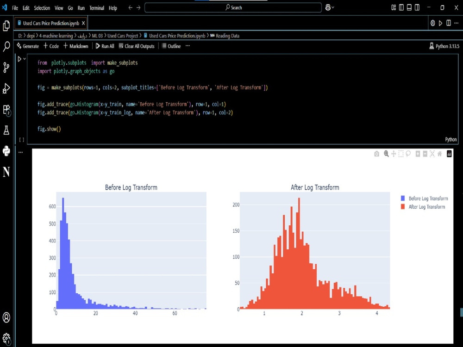The height and width of the screenshot is (347, 463).
Task: Select 'Used Cars Price Prediction.ipynb' tab
Action: point(51,23)
